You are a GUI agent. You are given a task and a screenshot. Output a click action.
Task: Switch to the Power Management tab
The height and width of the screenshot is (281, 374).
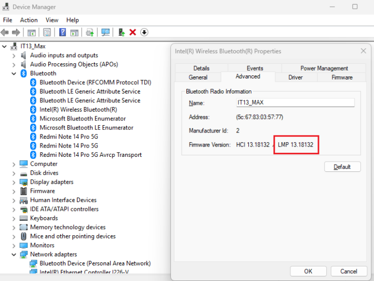tap(324, 68)
